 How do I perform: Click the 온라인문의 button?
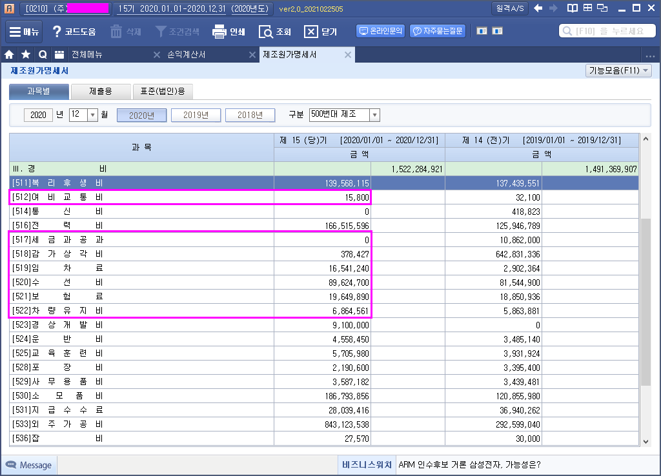(x=380, y=31)
